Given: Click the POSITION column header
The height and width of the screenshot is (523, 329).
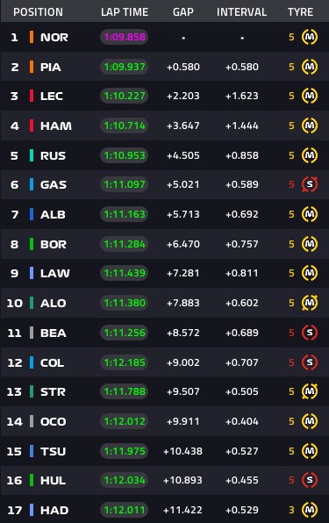Looking at the screenshot, I should click(x=38, y=12).
